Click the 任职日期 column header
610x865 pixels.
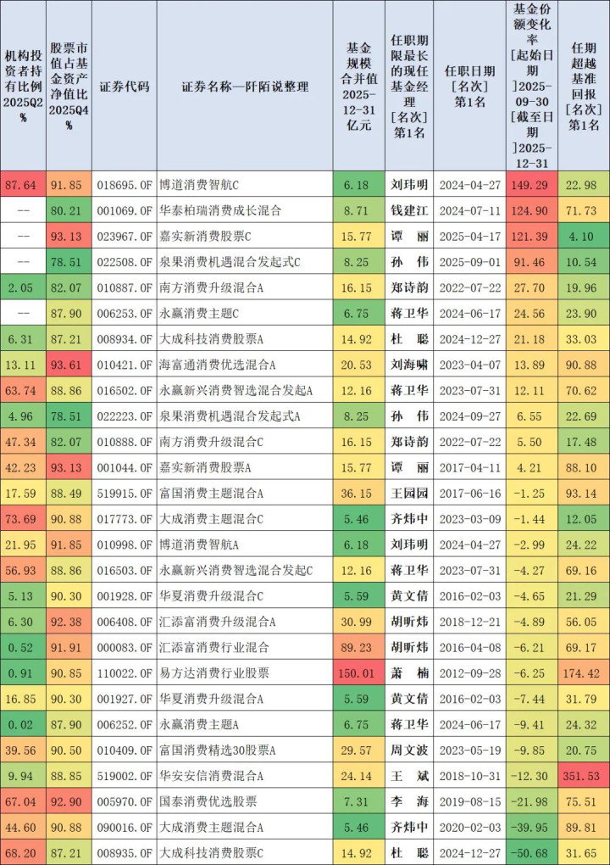point(470,86)
